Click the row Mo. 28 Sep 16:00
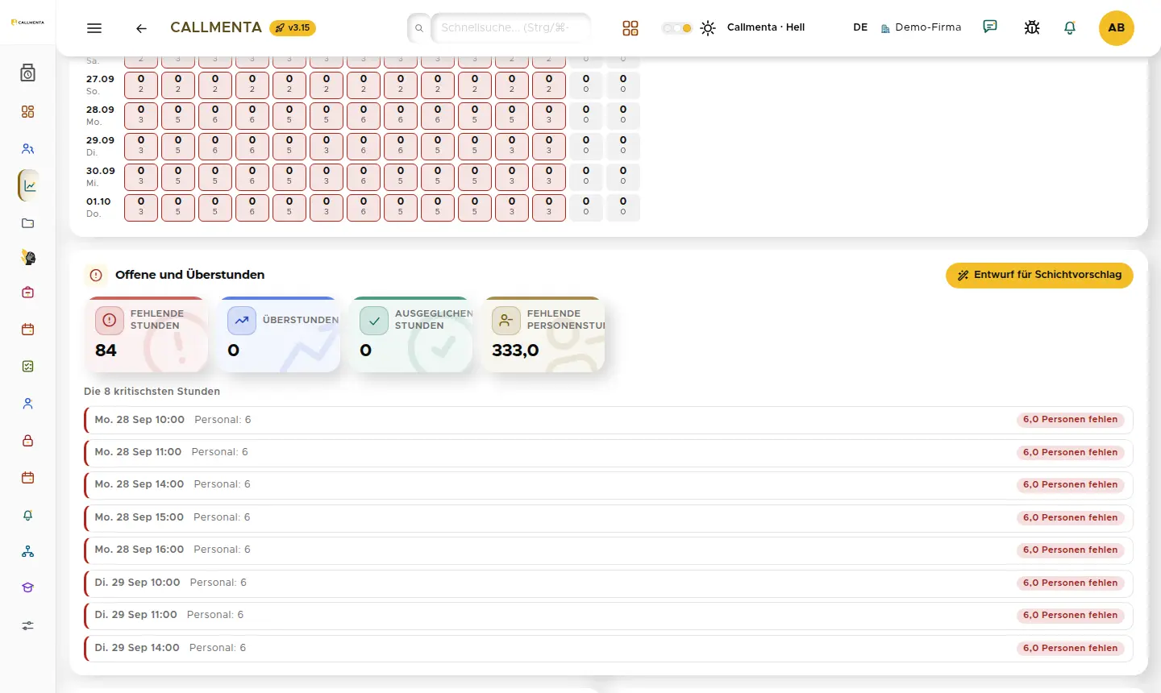1161x693 pixels. 609,550
